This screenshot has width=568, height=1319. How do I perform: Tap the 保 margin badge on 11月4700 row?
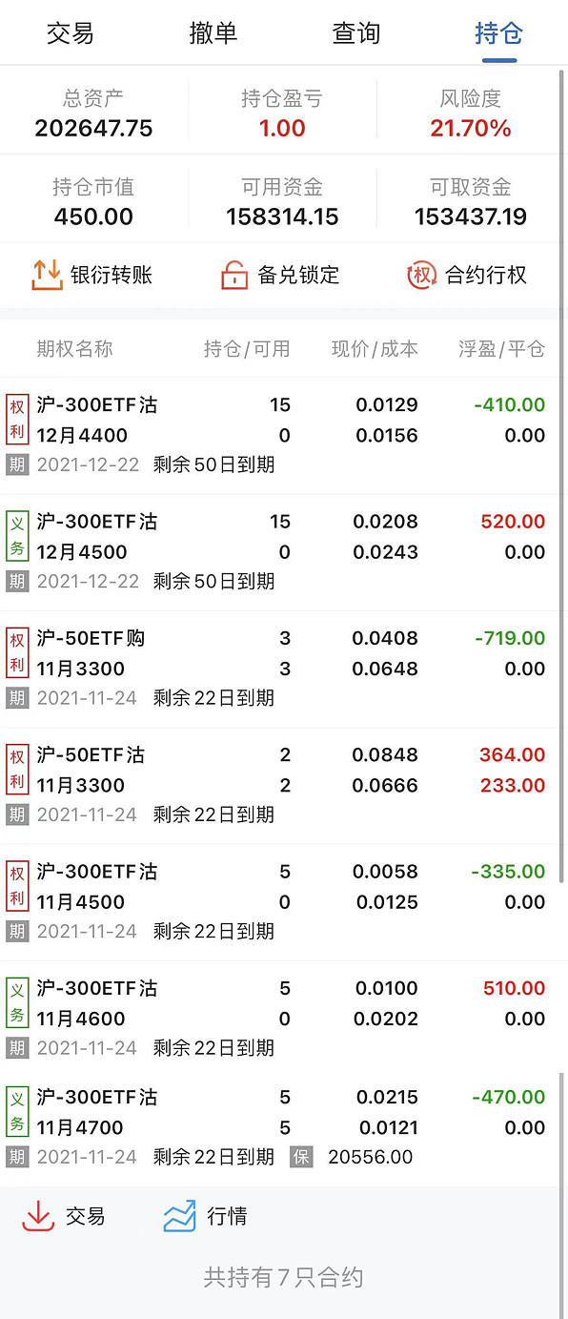tap(302, 1157)
